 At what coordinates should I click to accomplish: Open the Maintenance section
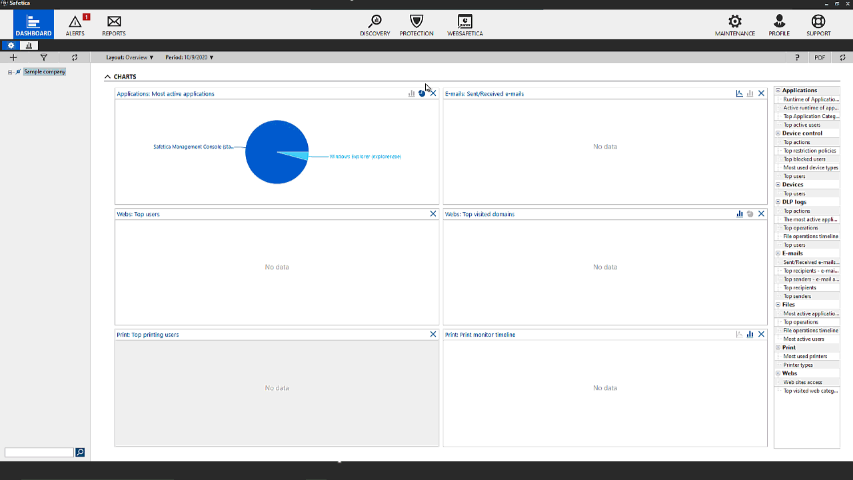734,25
